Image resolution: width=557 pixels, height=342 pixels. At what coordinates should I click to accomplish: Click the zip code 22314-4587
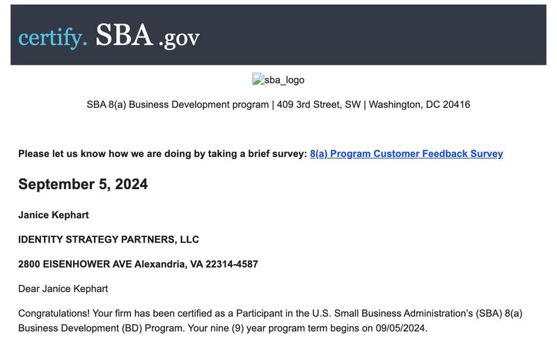click(232, 264)
